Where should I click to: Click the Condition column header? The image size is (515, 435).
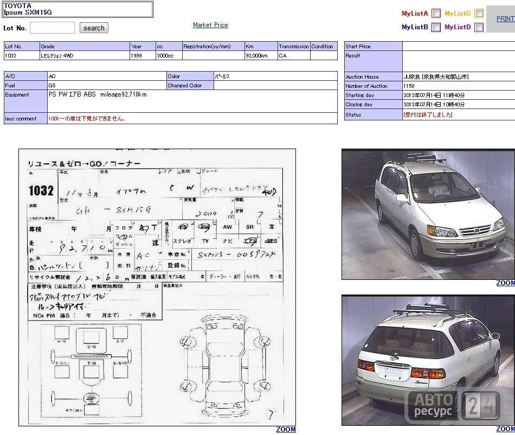click(x=324, y=46)
